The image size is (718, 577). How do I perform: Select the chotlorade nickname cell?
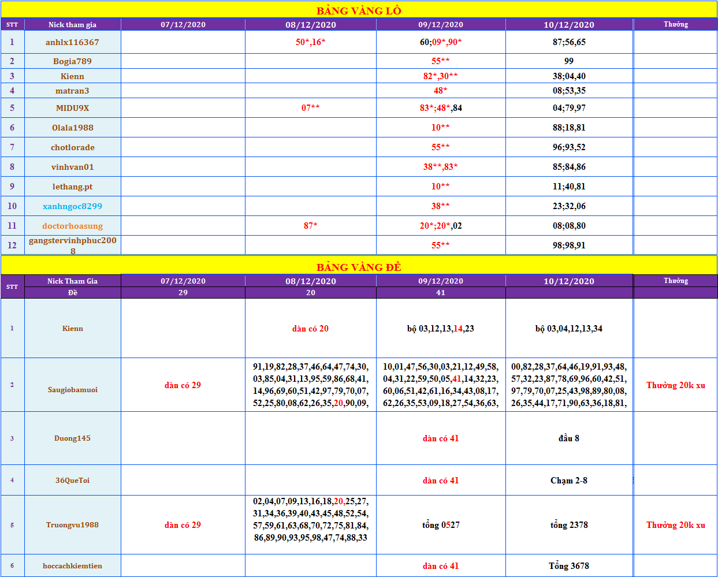[x=73, y=147]
